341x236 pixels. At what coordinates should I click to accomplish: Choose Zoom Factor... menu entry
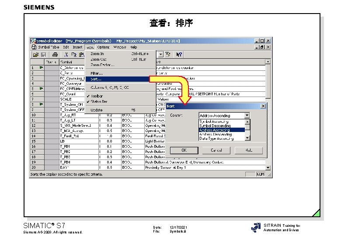[x=120, y=65]
